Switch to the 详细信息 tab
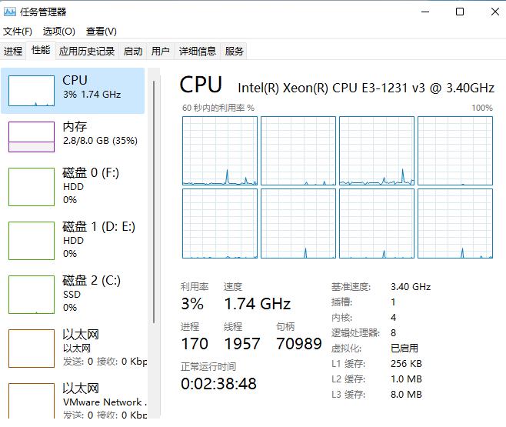Image resolution: width=506 pixels, height=427 pixels. click(198, 52)
